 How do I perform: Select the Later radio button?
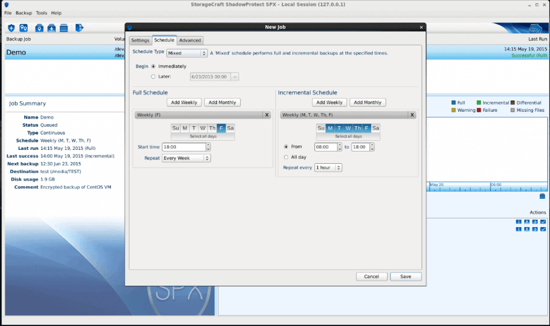point(153,76)
